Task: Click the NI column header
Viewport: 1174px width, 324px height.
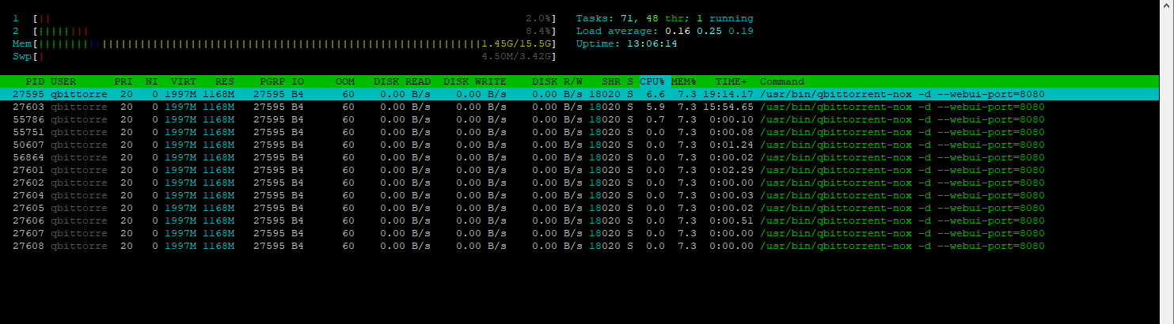Action: 152,81
